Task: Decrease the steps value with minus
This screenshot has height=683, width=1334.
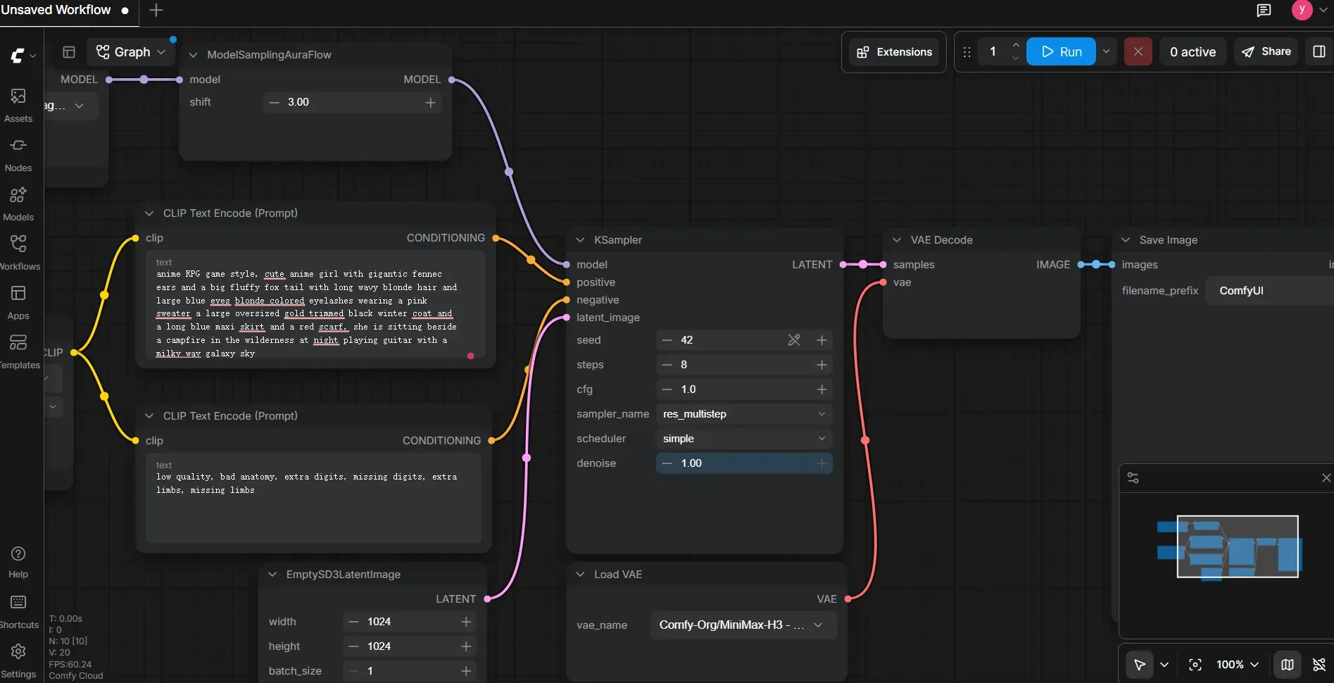Action: [667, 365]
